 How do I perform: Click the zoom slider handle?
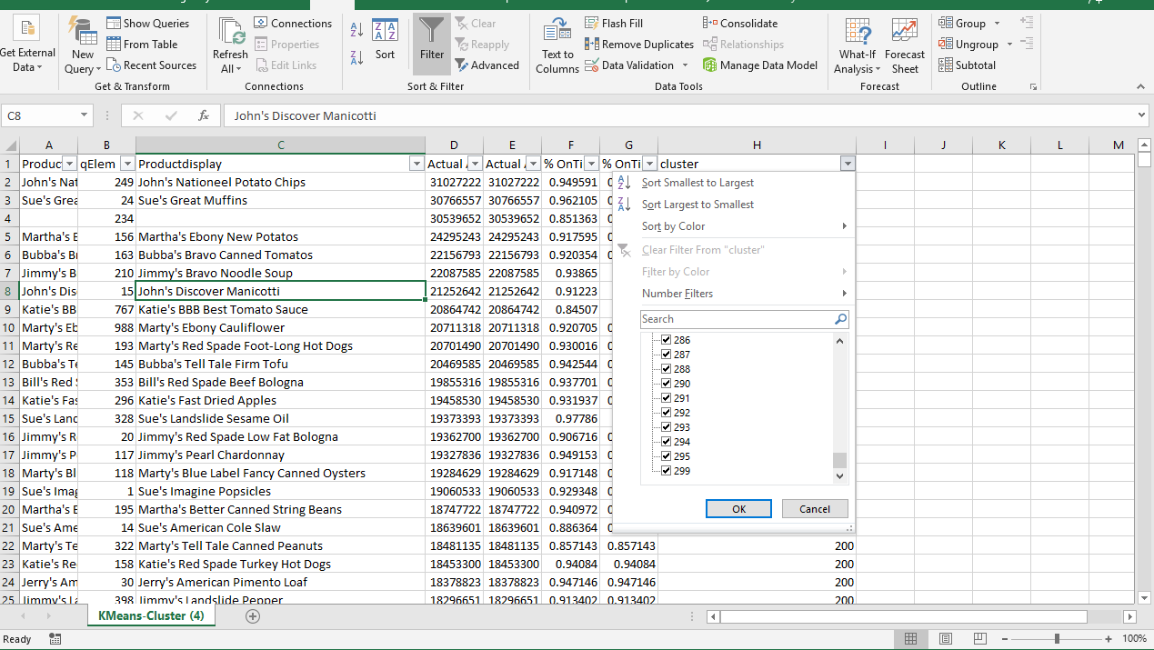tap(1056, 639)
